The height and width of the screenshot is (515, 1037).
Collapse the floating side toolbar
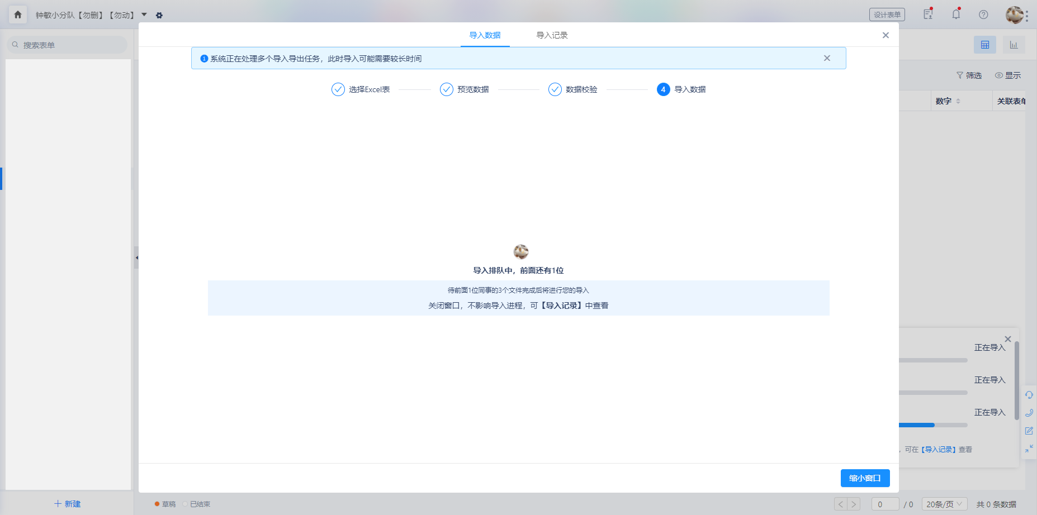(1029, 449)
